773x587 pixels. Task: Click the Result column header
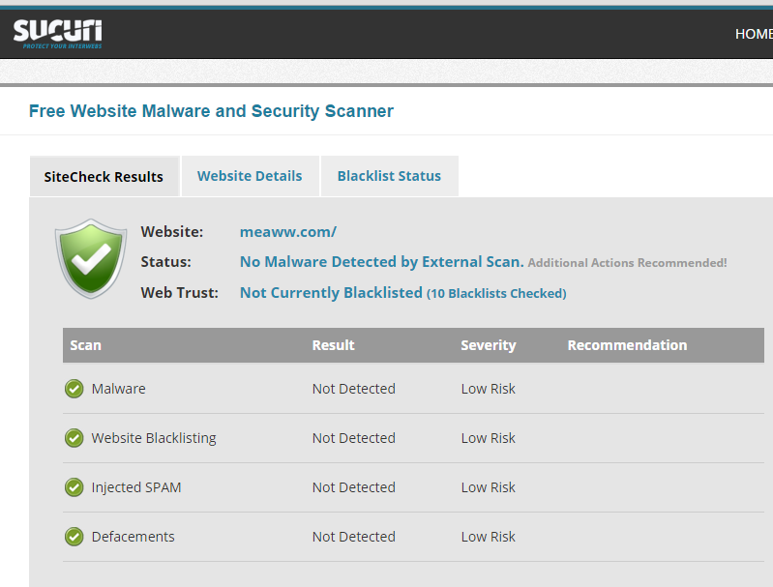tap(333, 345)
